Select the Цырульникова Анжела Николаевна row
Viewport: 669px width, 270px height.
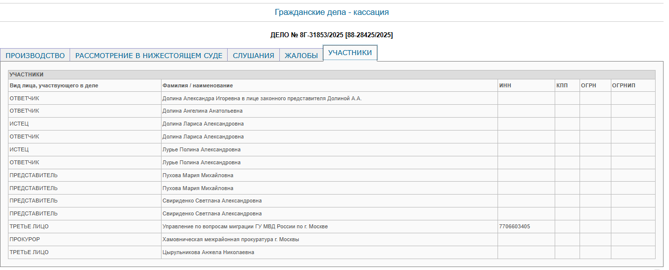point(208,253)
